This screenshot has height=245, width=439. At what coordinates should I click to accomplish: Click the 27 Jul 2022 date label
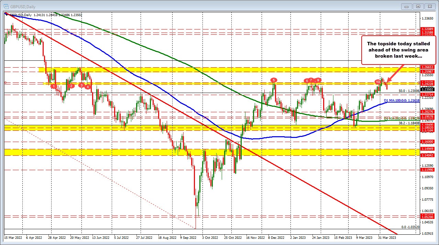[x=144, y=237]
